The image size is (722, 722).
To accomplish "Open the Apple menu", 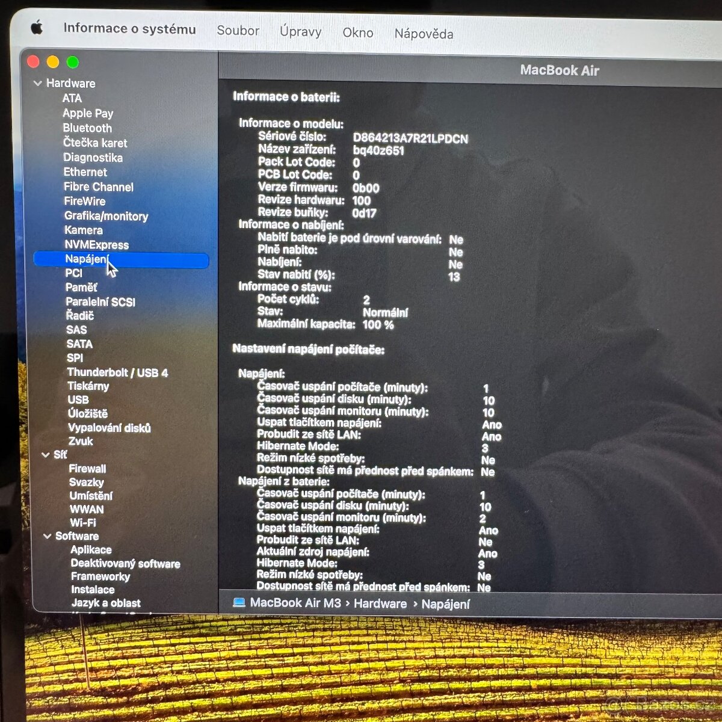I will 37,29.
